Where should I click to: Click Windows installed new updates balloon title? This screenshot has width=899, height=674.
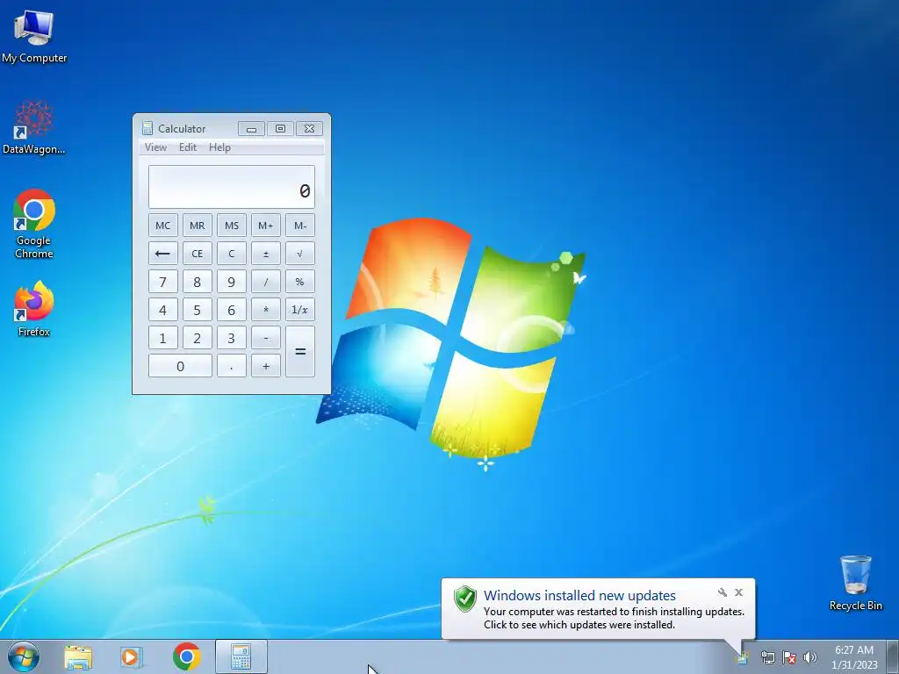(579, 596)
